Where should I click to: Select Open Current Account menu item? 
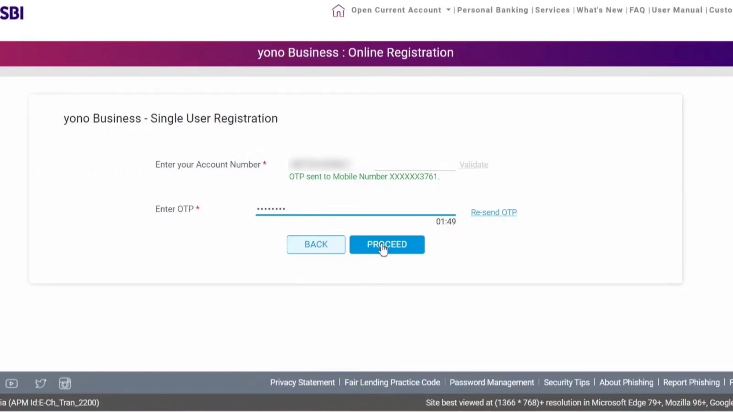396,10
